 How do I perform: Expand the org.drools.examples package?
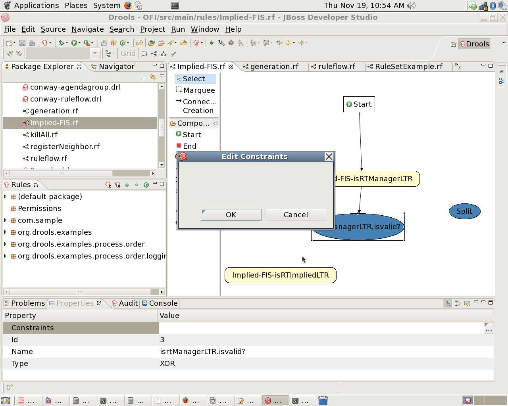tap(5, 232)
